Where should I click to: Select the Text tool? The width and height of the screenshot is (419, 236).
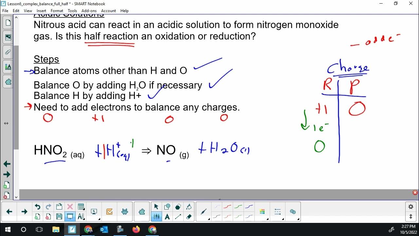pyautogui.click(x=167, y=217)
